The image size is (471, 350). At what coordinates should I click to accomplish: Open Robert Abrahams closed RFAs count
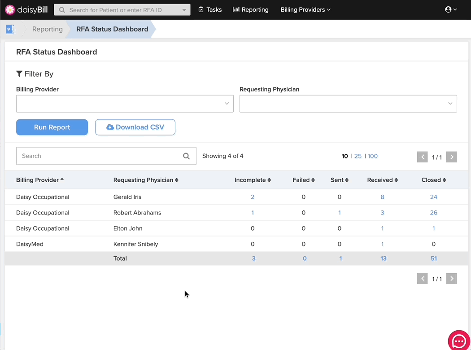pos(434,213)
